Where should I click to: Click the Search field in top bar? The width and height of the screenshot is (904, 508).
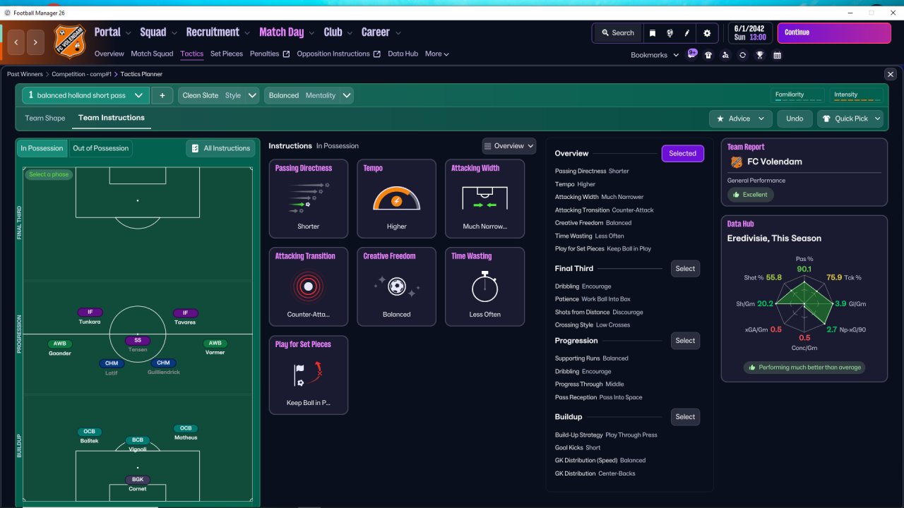(618, 33)
